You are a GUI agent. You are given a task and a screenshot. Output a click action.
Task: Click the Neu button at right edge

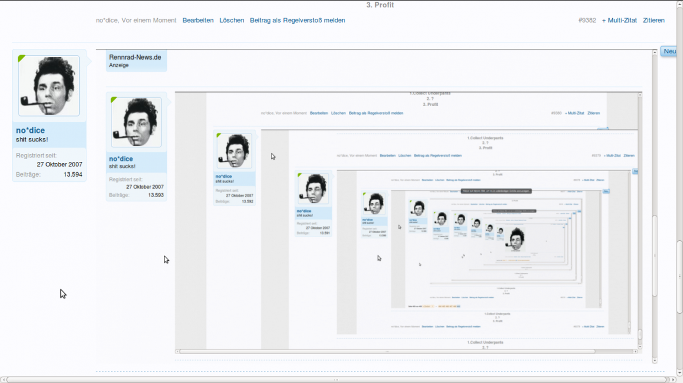pyautogui.click(x=670, y=52)
